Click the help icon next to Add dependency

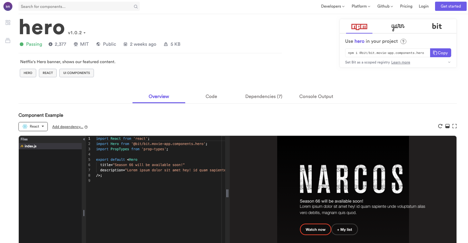point(86,127)
